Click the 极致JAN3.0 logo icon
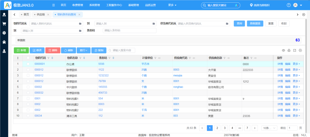Image resolution: width=310 pixels, height=137 pixels. point(8,5)
